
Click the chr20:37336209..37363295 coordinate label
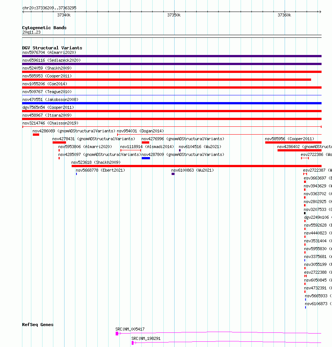click(x=50, y=8)
